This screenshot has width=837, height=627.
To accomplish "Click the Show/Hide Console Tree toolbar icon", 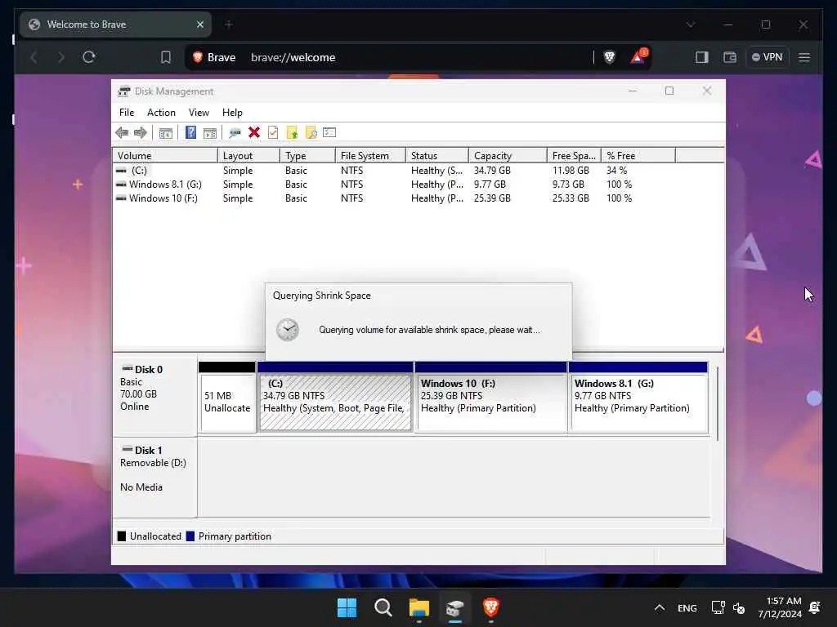I will click(x=165, y=133).
